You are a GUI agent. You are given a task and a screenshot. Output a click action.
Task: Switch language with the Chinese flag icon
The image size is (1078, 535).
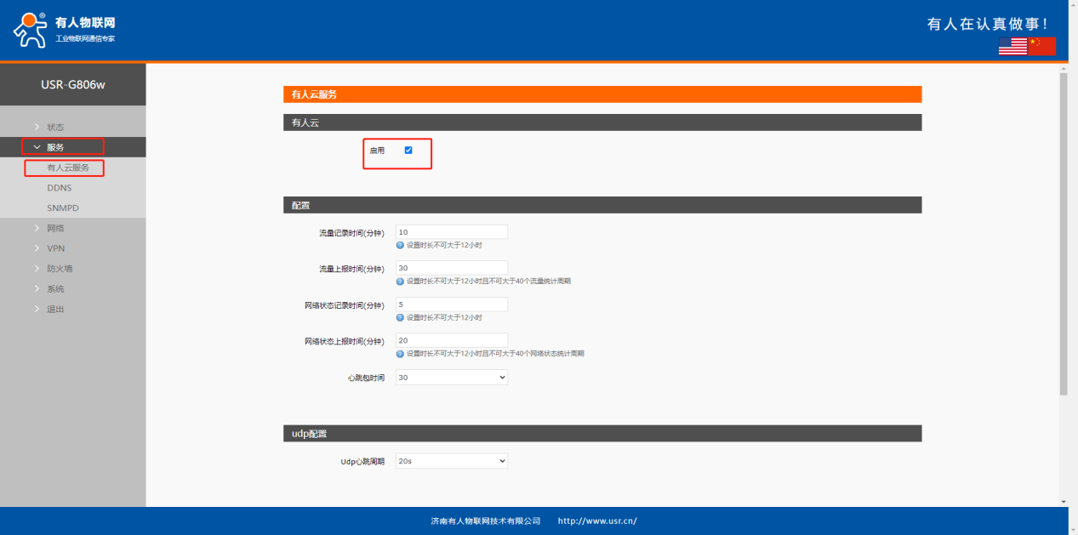(x=1041, y=46)
